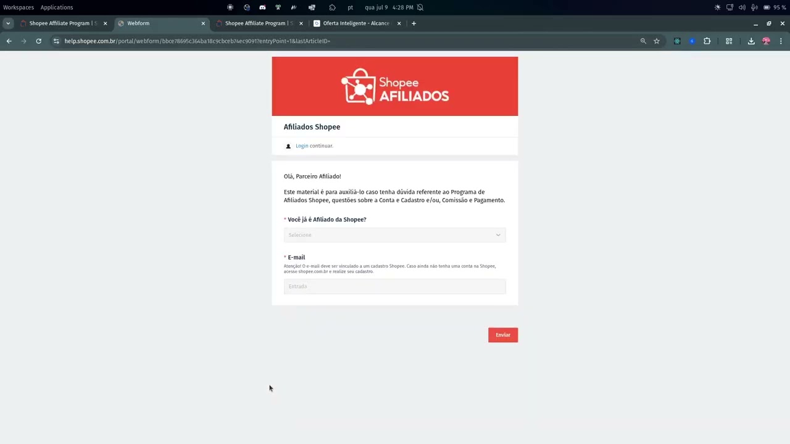
Task: Switch to the third tab, Shopee Affiliate Program
Action: [259, 23]
